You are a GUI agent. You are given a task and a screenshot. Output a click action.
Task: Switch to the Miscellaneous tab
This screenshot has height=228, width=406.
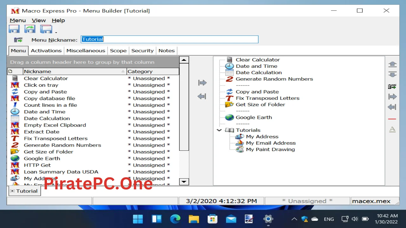(x=86, y=51)
